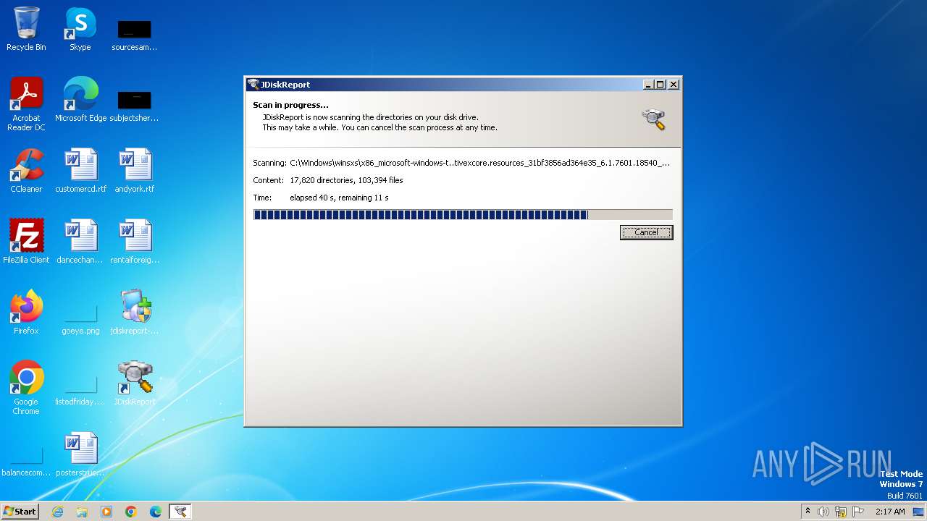
Task: Click the JDiskReport magnifier icon in the dialog header
Action: click(653, 119)
